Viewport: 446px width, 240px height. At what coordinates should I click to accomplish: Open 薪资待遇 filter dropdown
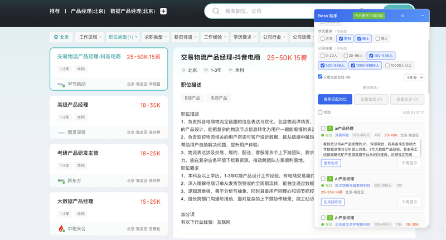[185, 37]
